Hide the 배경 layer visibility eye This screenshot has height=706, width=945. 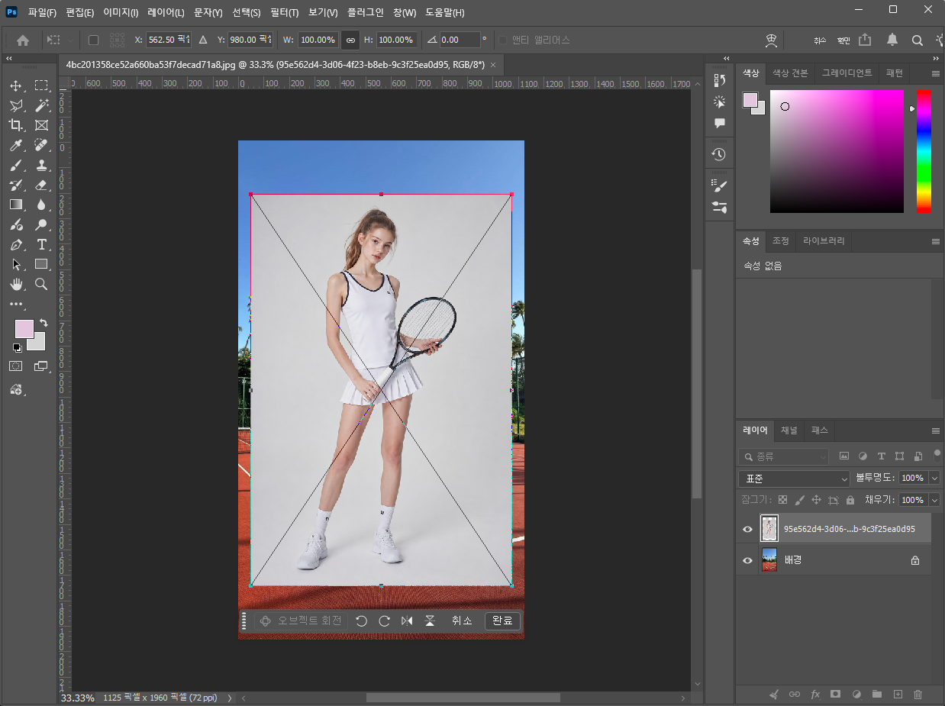coord(748,560)
